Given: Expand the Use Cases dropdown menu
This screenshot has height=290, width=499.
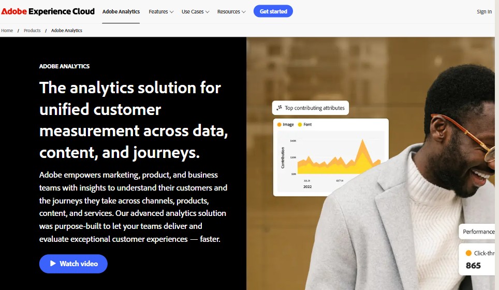Looking at the screenshot, I should point(195,11).
